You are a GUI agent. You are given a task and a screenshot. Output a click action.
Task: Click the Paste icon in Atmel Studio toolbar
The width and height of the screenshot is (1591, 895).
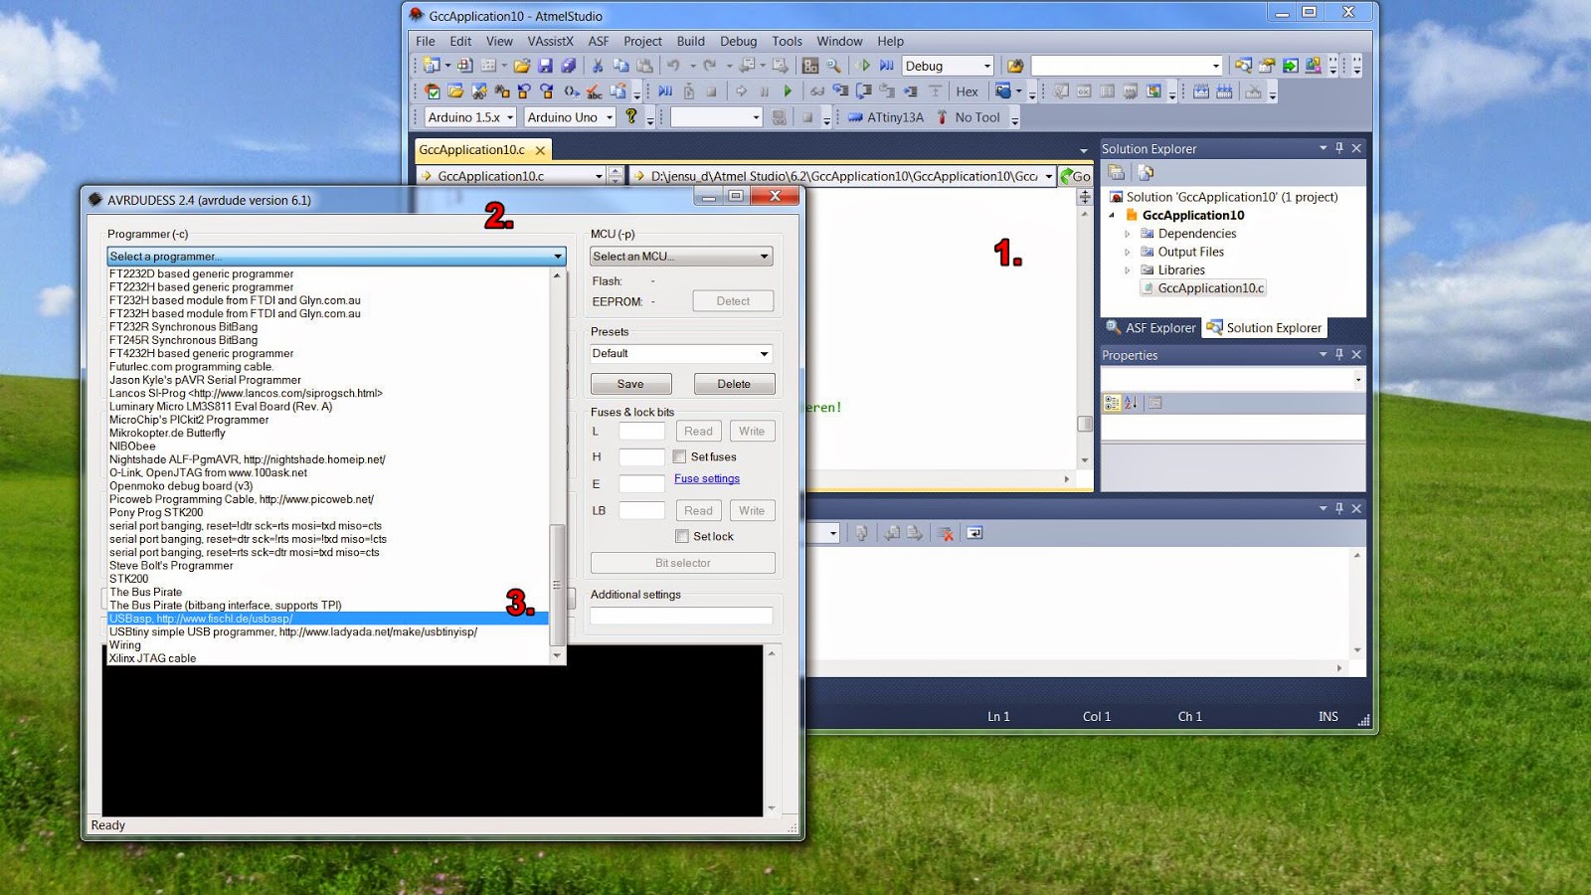[x=644, y=66]
